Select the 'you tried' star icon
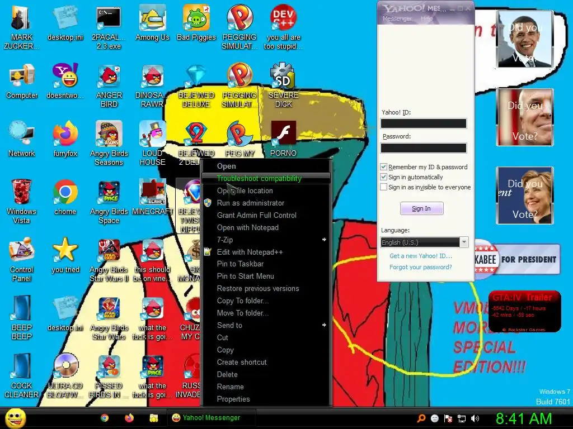Viewport: 573px width, 429px height. (x=65, y=255)
